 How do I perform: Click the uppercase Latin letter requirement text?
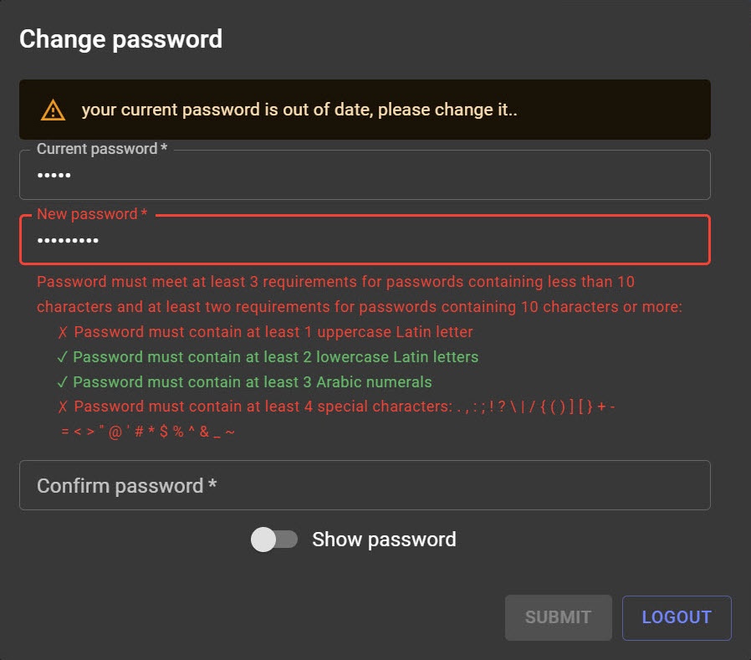273,332
